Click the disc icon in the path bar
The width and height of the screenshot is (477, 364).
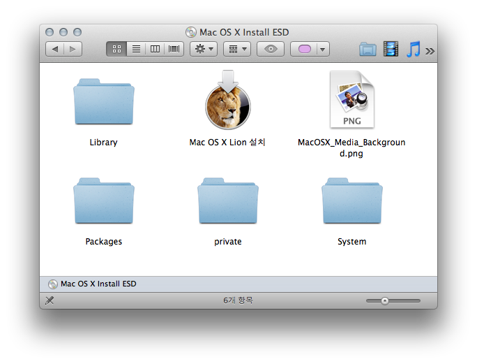click(x=53, y=284)
